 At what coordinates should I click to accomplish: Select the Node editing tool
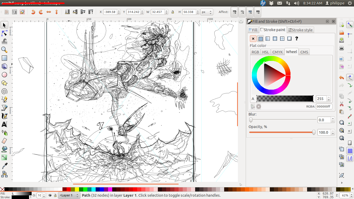tap(4, 33)
